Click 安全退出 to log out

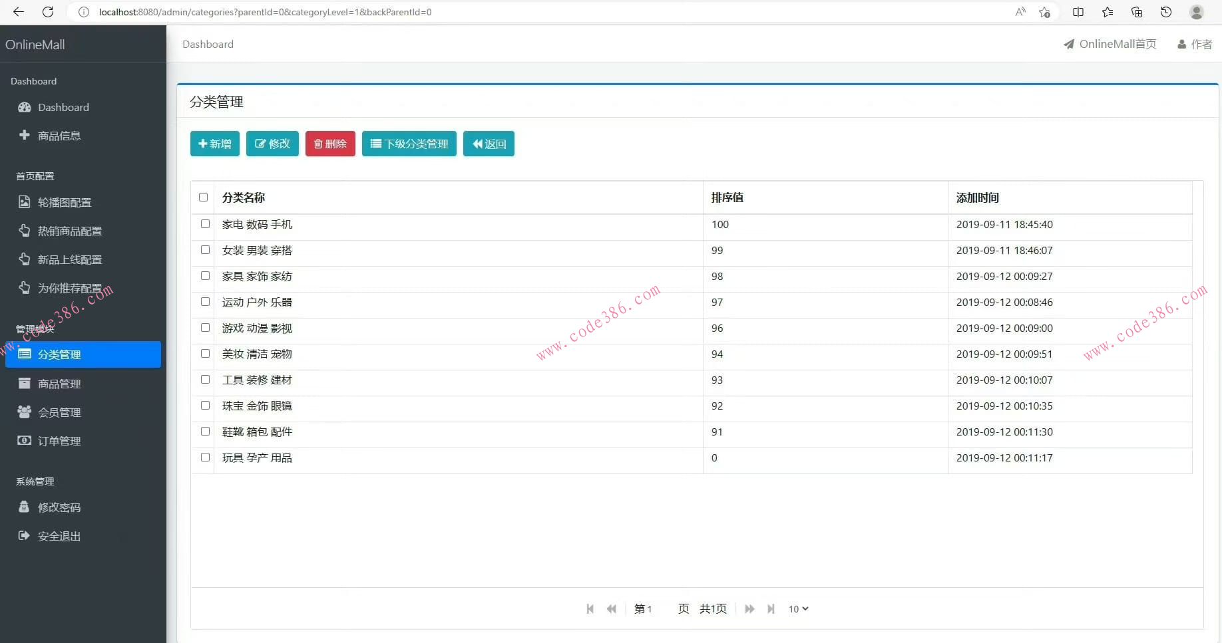(83, 536)
